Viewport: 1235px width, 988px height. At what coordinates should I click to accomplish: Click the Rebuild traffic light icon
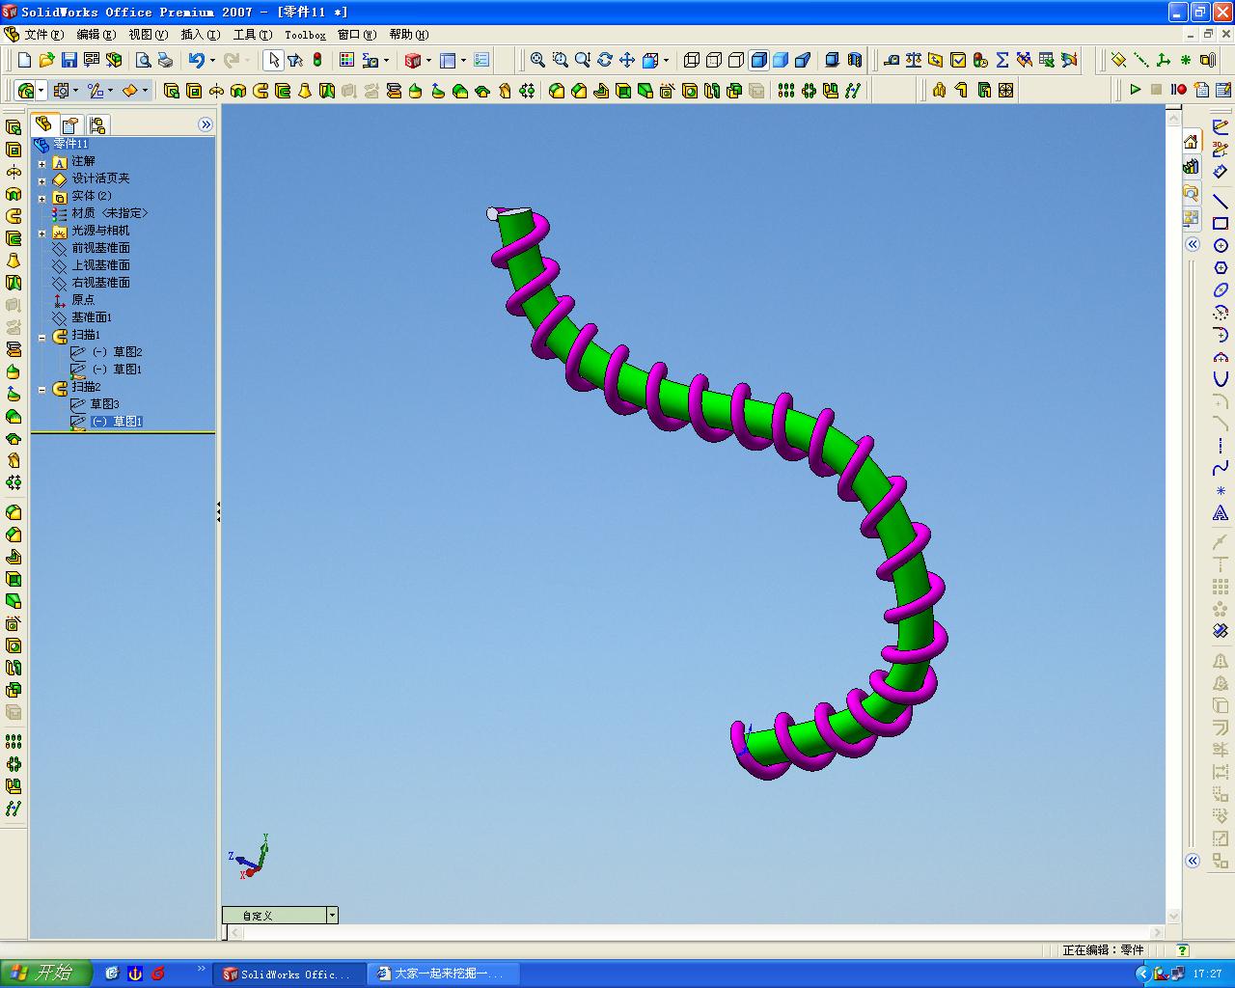317,60
